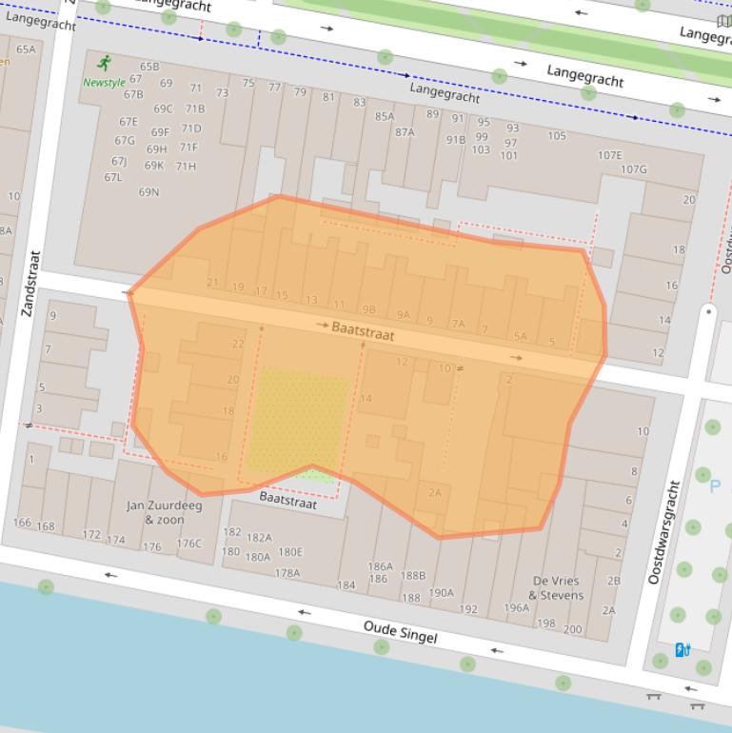Click the Newstyle fitness runner icon
732x733 pixels.
pos(105,64)
